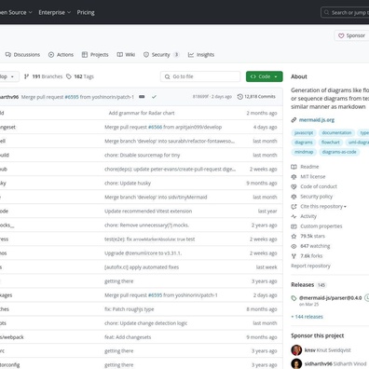Click the Custom properties icon
369x369 pixels.
point(294,226)
